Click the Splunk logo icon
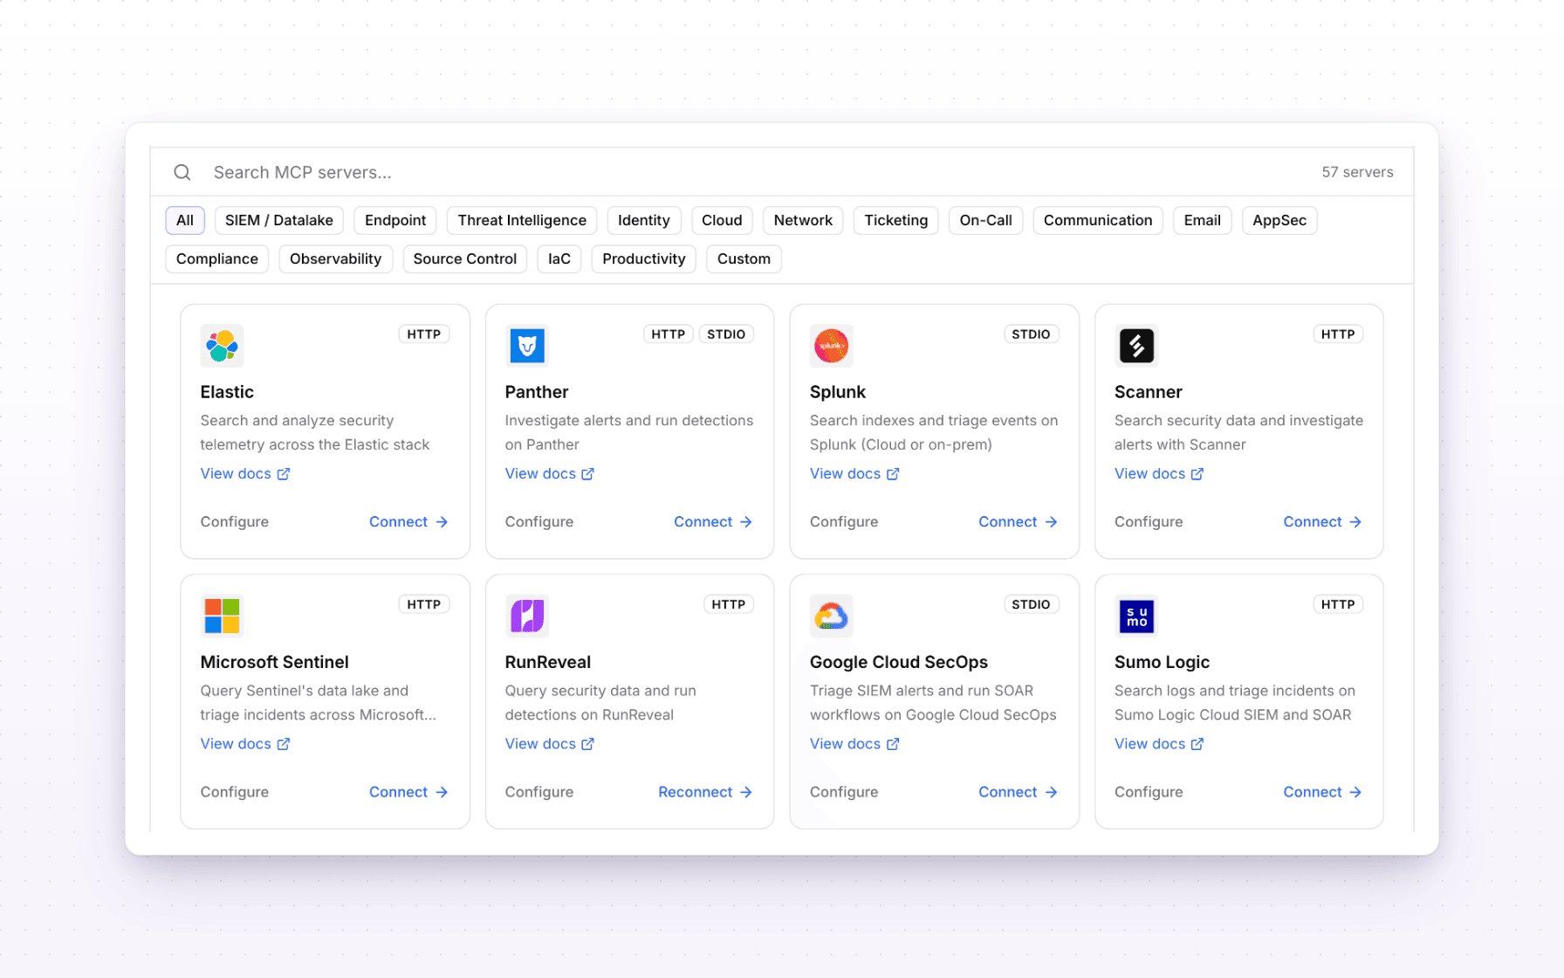Viewport: 1564px width, 978px height. 831,346
